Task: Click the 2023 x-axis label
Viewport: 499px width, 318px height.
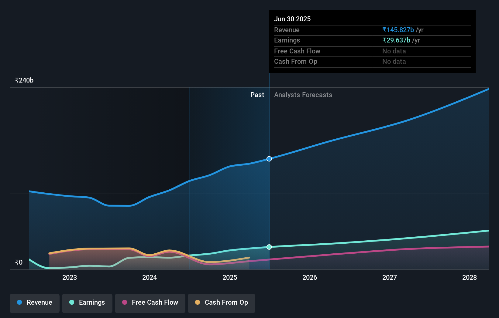Action: pyautogui.click(x=70, y=277)
